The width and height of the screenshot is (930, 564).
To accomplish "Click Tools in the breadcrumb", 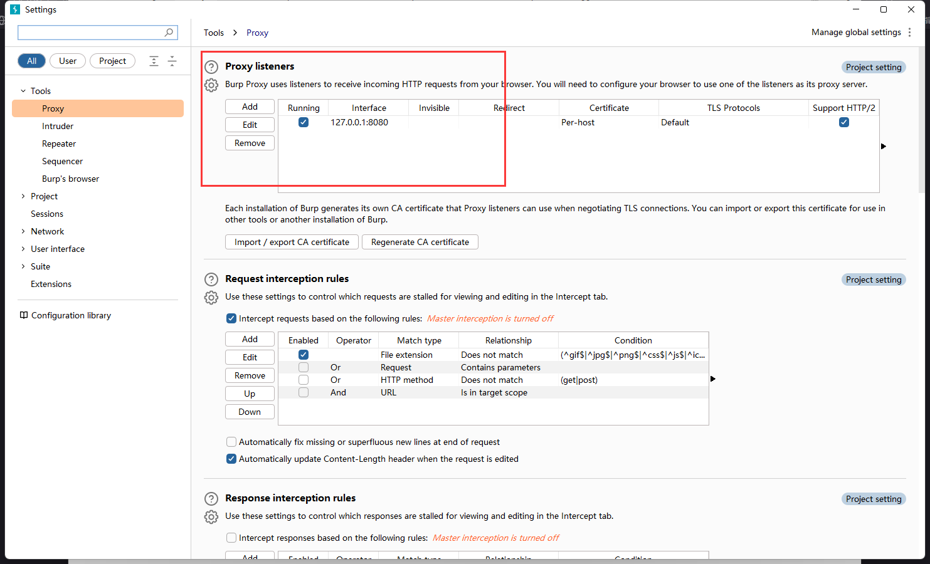I will pyautogui.click(x=214, y=33).
